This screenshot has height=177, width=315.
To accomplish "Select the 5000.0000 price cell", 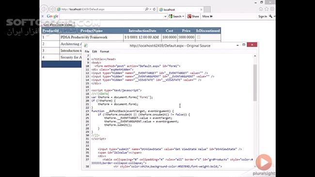I will point(186,37).
